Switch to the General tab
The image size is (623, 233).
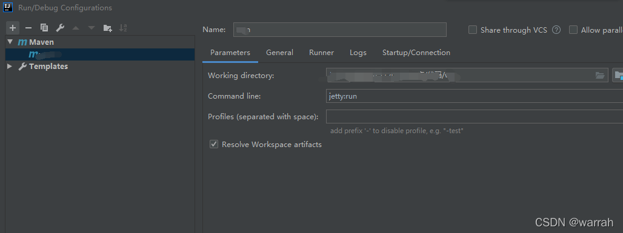[x=280, y=53]
